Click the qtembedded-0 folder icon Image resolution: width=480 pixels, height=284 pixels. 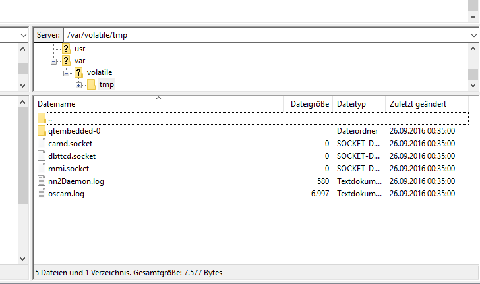click(x=42, y=131)
